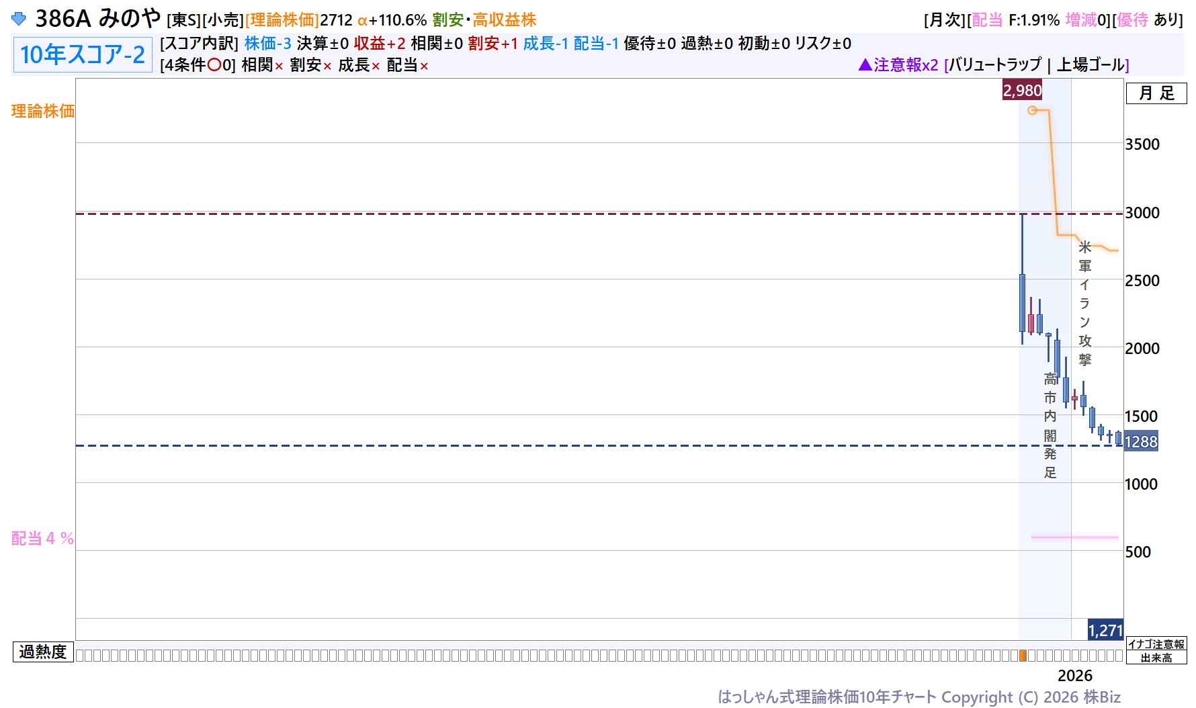Image resolution: width=1196 pixels, height=708 pixels.
Task: Click the 10年スコア-2 score box
Action: coord(83,54)
